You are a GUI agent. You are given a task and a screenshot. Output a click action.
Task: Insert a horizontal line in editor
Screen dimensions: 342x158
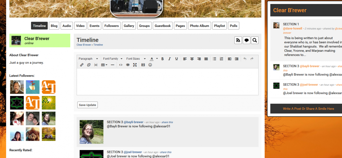(x=112, y=65)
